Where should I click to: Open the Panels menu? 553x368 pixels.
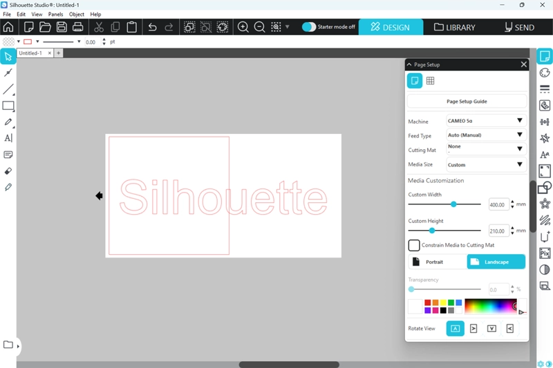(55, 14)
